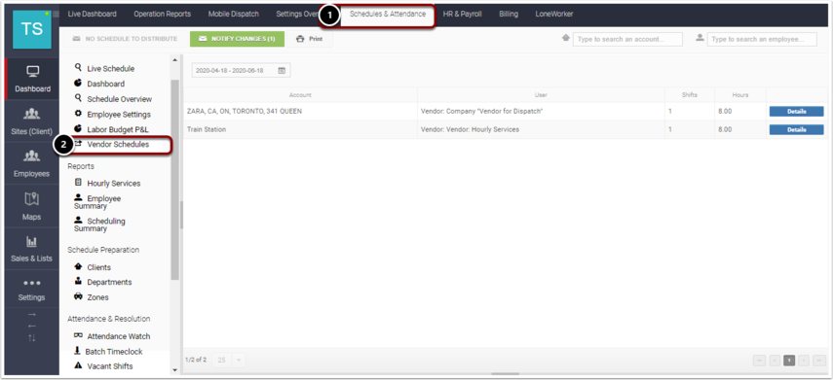This screenshot has width=833, height=380.
Task: Click the Print button
Action: 310,39
